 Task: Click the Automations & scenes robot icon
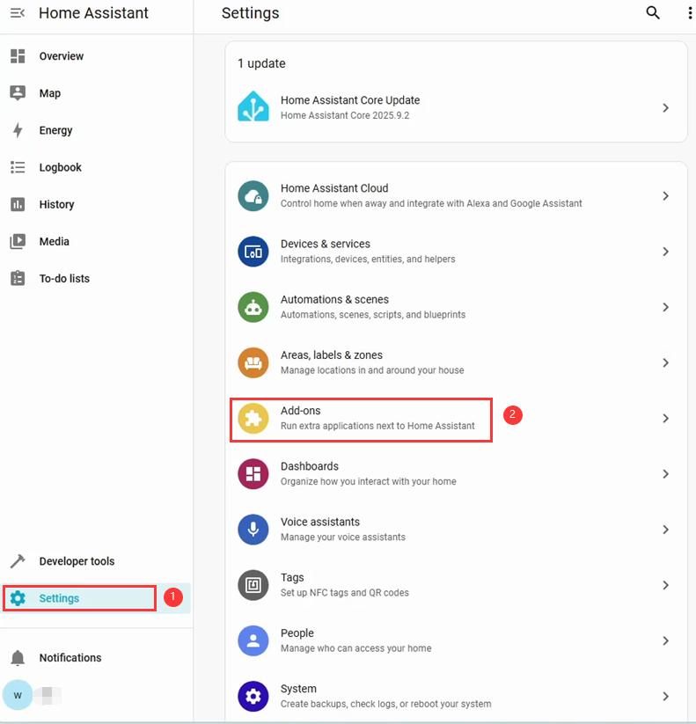253,307
